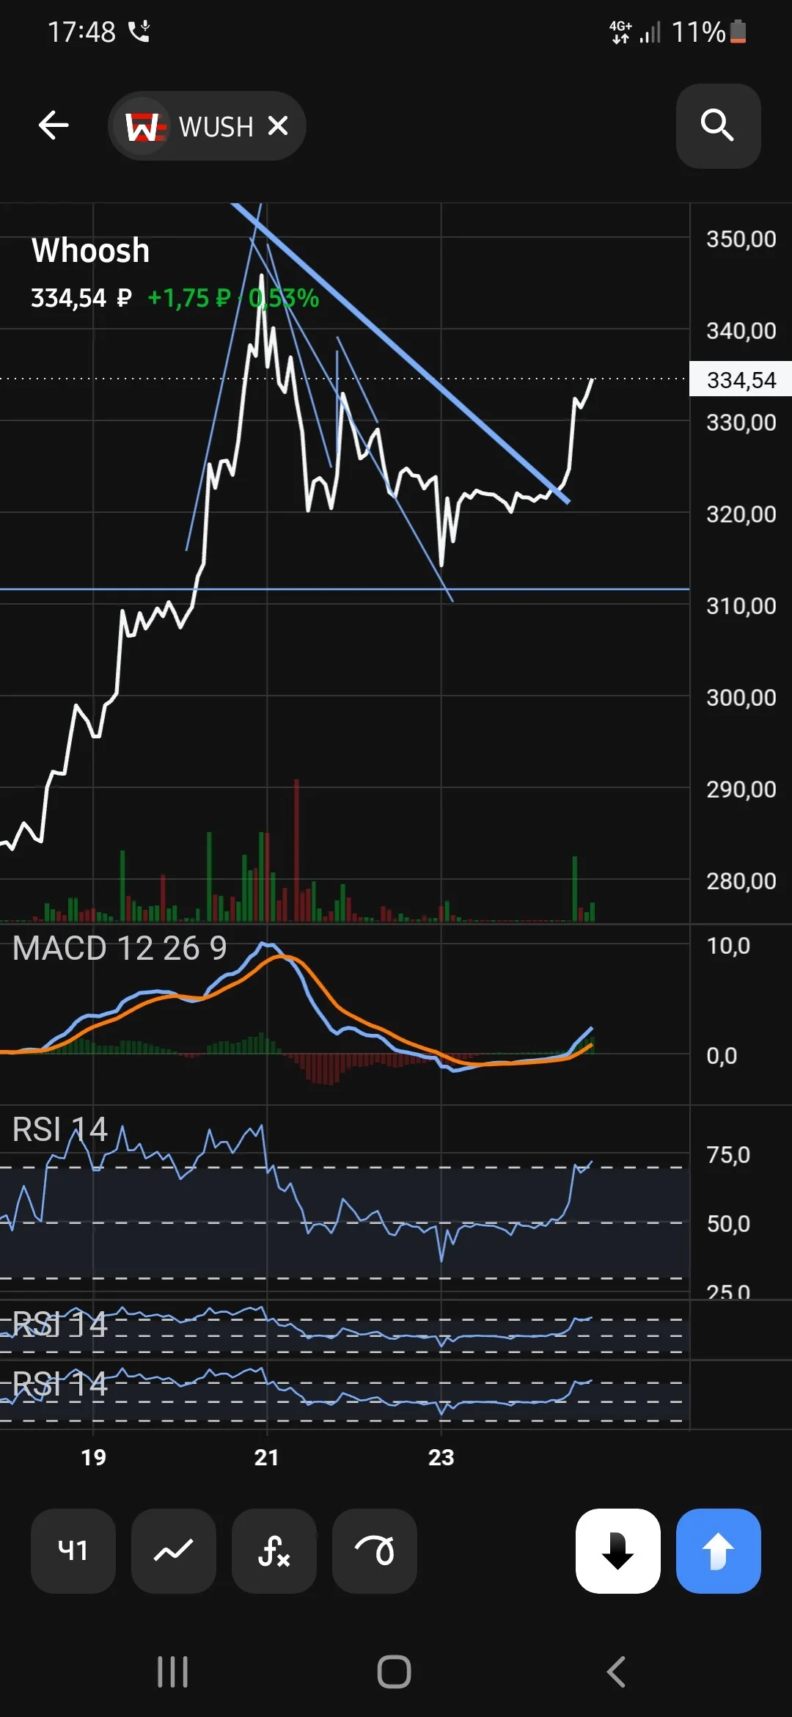Open the drawing tools curve icon

[x=375, y=1550]
